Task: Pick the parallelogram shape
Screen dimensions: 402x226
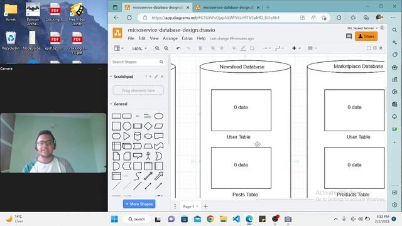Action: (x=158, y=126)
